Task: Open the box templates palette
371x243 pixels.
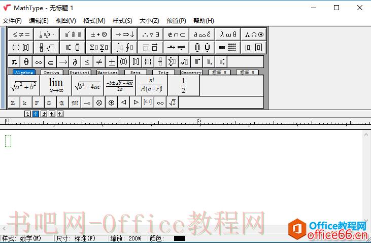Action: pyautogui.click(x=254, y=47)
